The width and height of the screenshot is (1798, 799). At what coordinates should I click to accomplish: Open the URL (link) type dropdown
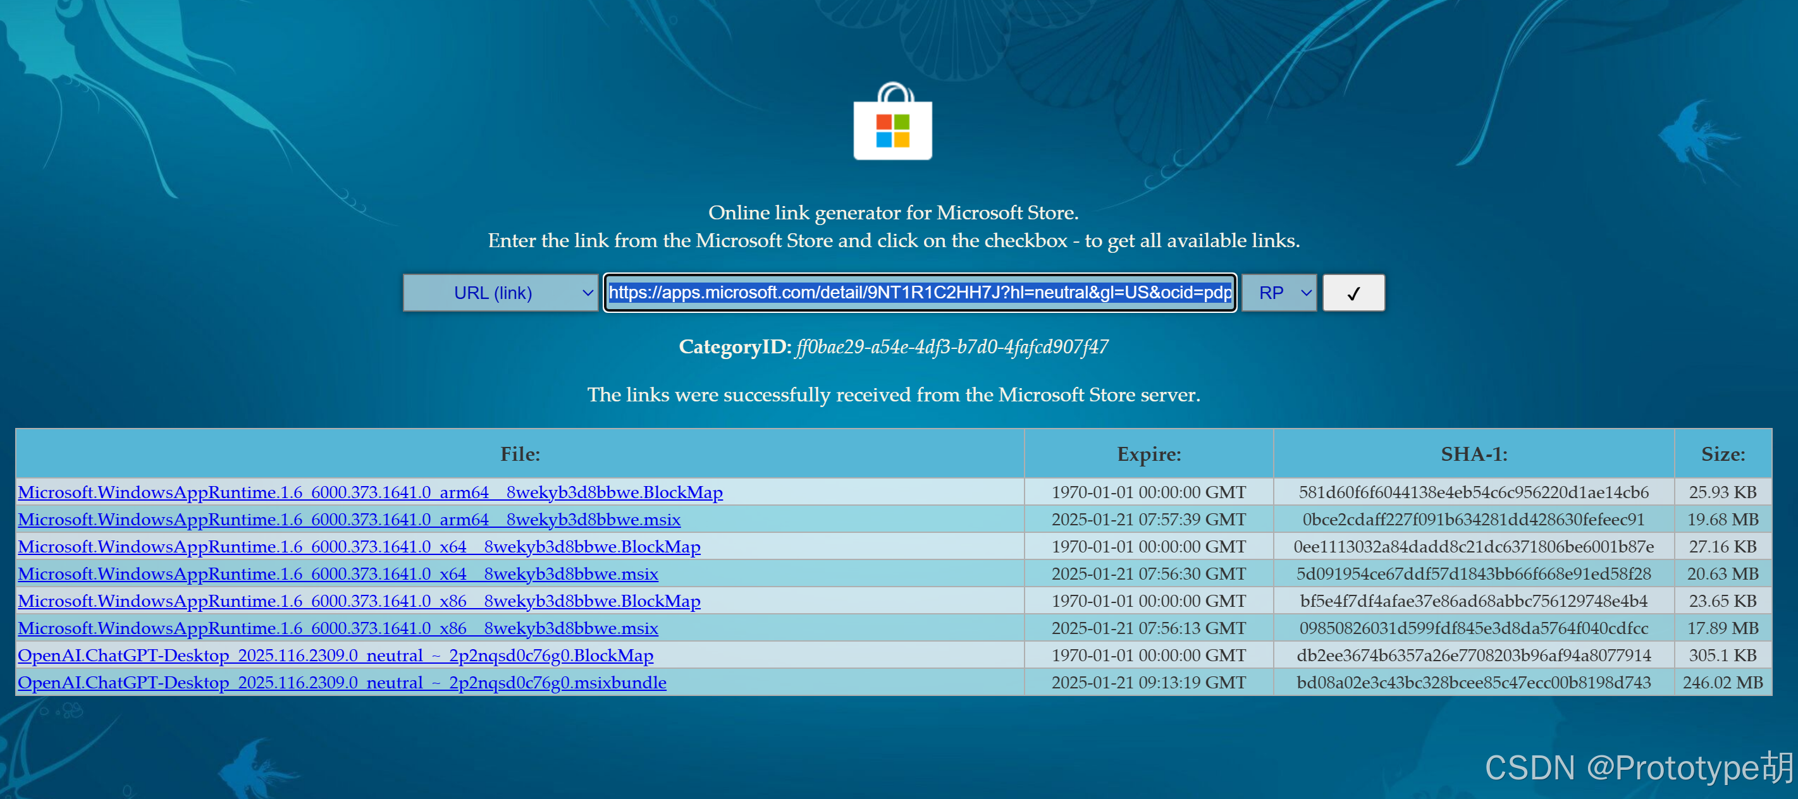tap(500, 293)
